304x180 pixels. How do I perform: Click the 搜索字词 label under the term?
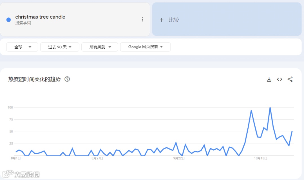[23, 23]
